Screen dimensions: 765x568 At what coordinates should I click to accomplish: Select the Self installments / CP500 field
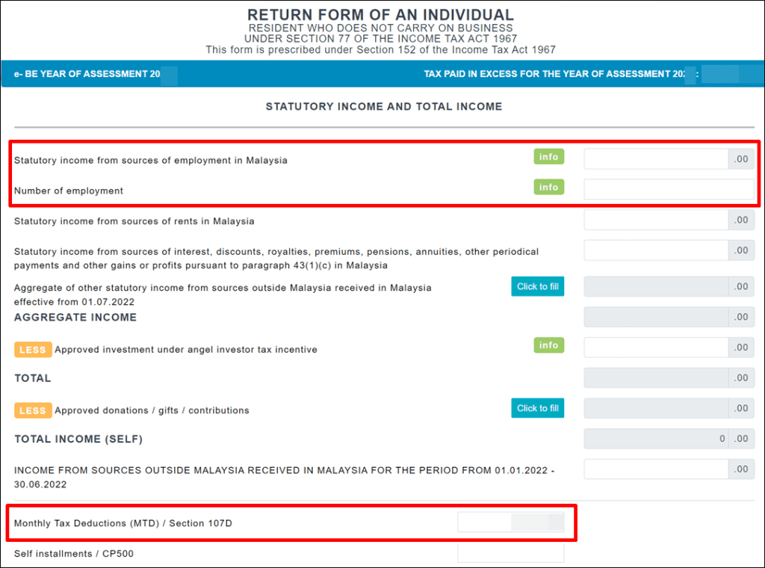[x=511, y=553]
